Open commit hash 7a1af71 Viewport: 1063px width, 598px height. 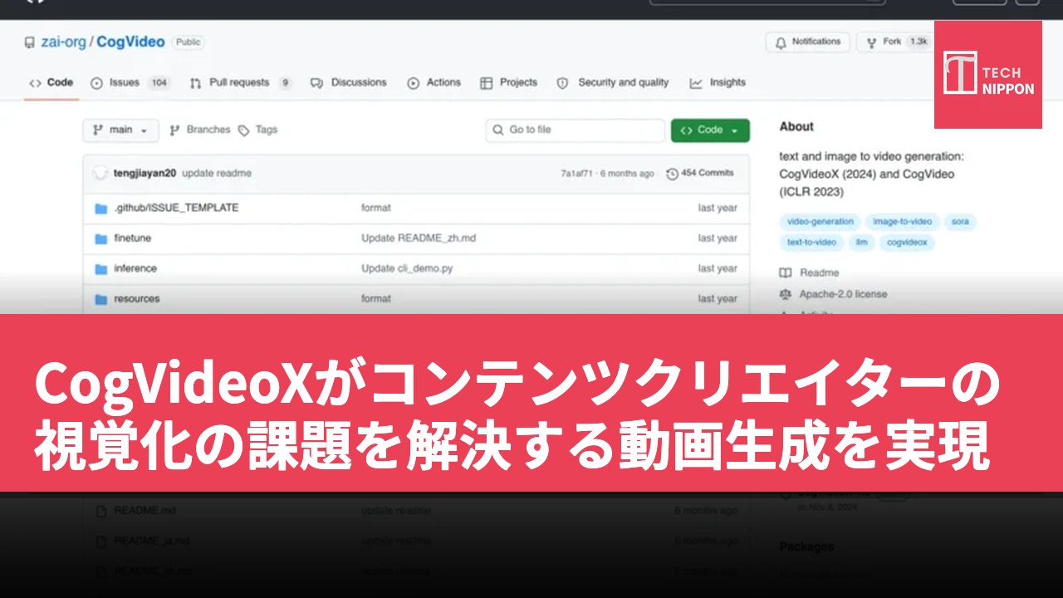(x=576, y=174)
